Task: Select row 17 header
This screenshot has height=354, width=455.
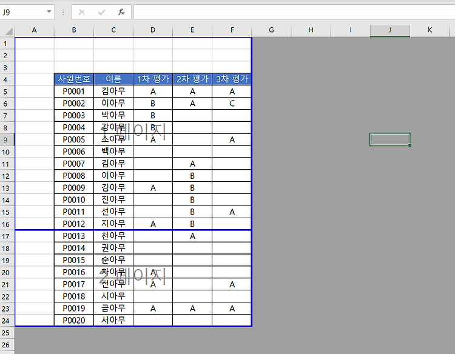Action: pyautogui.click(x=7, y=236)
